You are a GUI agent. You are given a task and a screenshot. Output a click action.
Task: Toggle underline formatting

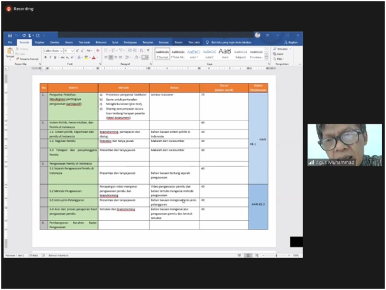pyautogui.click(x=56, y=57)
